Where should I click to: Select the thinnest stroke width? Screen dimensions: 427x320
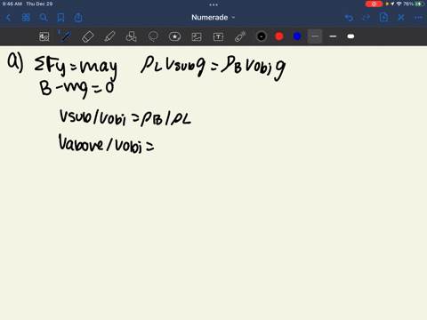pos(315,36)
